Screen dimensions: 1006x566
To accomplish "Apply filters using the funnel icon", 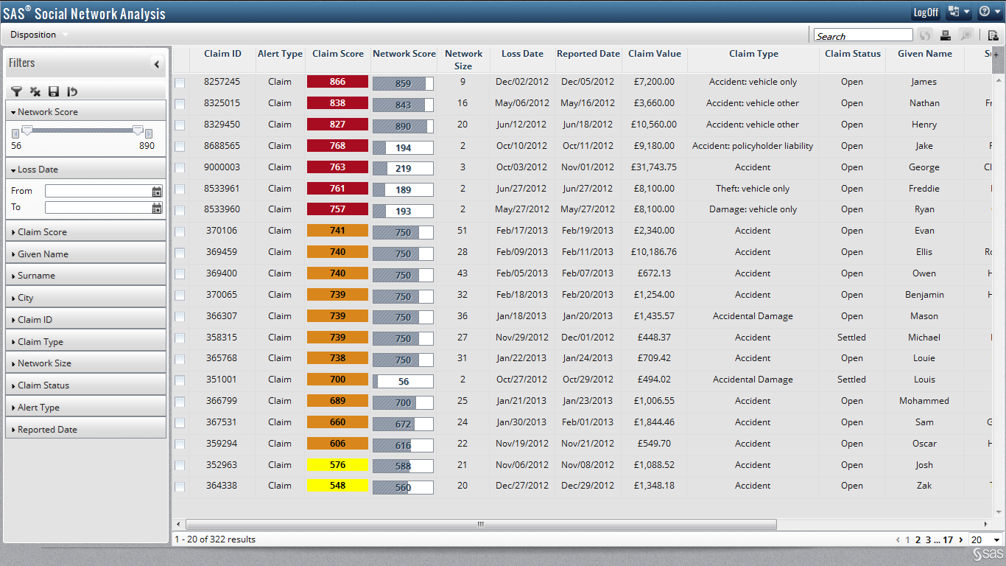I will [x=16, y=91].
